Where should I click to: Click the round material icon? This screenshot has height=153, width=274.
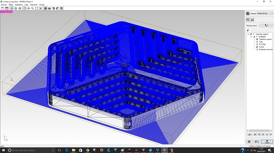point(248,13)
